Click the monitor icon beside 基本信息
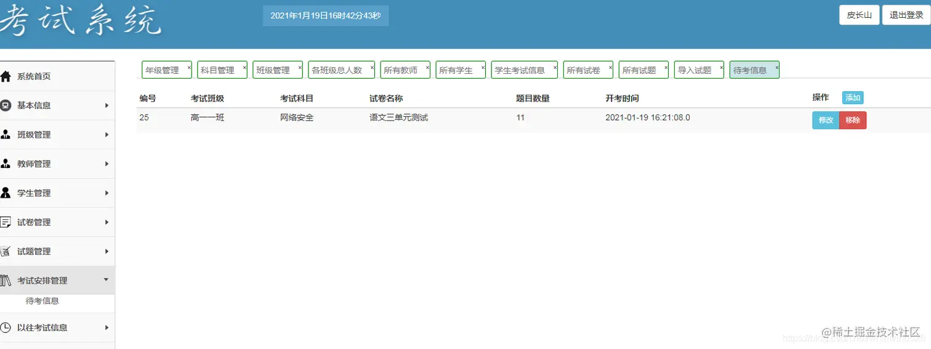 (6, 105)
